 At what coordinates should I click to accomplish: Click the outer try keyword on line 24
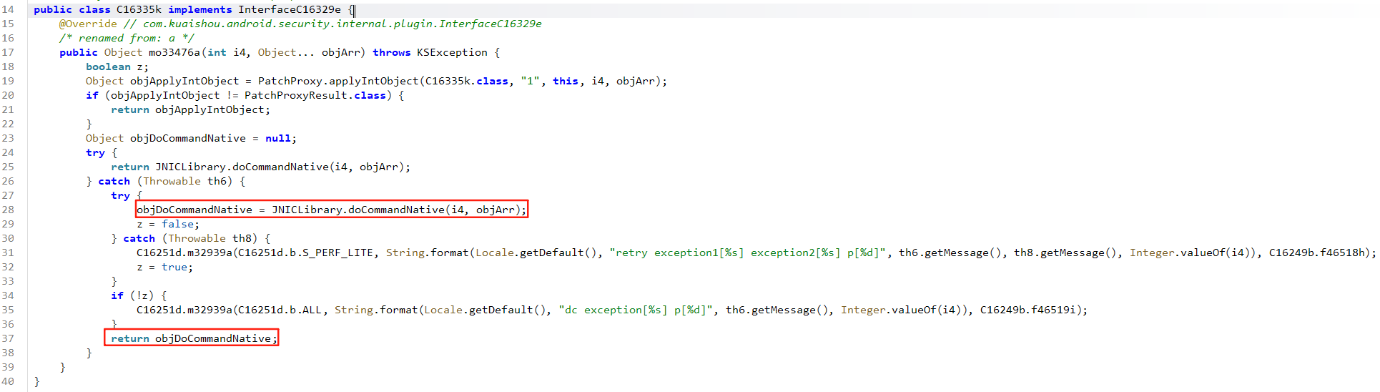95,152
